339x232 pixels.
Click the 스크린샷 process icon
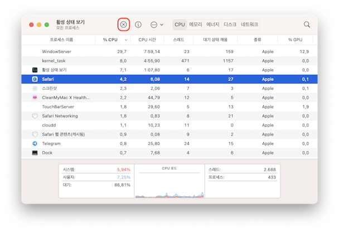click(35, 88)
